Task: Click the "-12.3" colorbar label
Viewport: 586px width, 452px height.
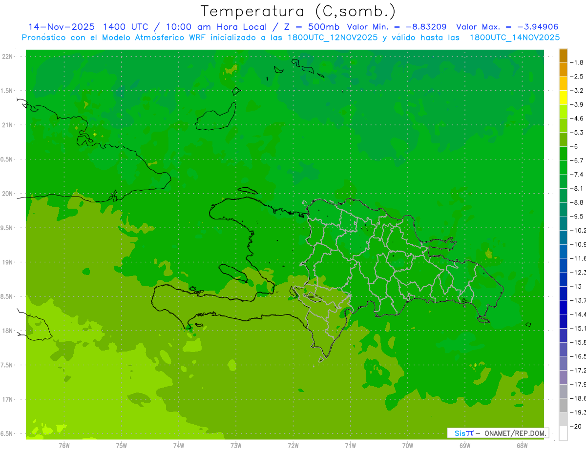Action: click(x=578, y=273)
